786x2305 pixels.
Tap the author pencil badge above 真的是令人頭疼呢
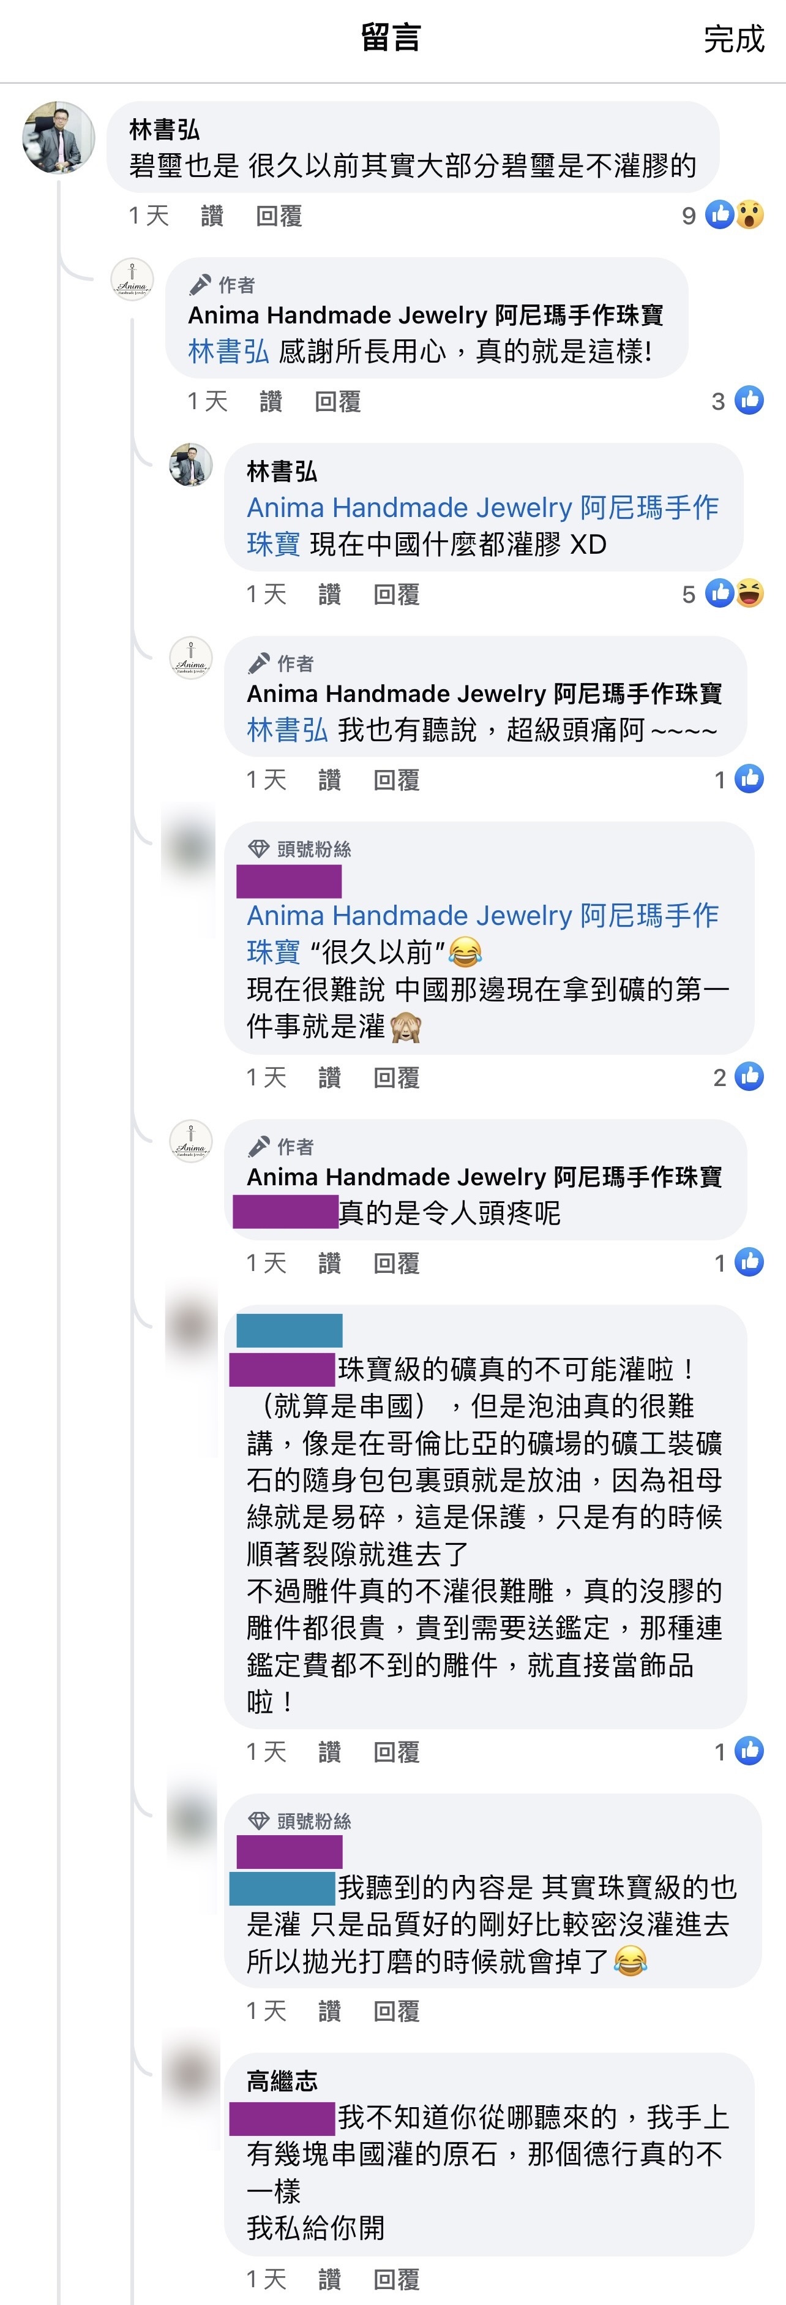[258, 1146]
